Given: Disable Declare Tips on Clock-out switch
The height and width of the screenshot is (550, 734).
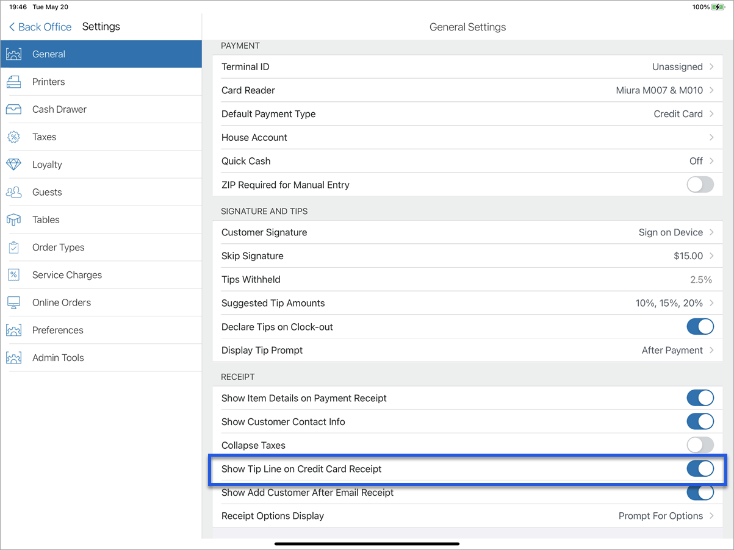Looking at the screenshot, I should 700,327.
